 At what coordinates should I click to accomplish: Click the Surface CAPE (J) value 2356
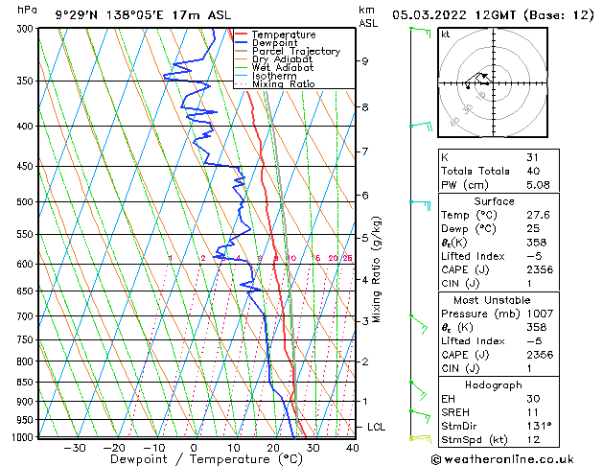click(x=540, y=269)
